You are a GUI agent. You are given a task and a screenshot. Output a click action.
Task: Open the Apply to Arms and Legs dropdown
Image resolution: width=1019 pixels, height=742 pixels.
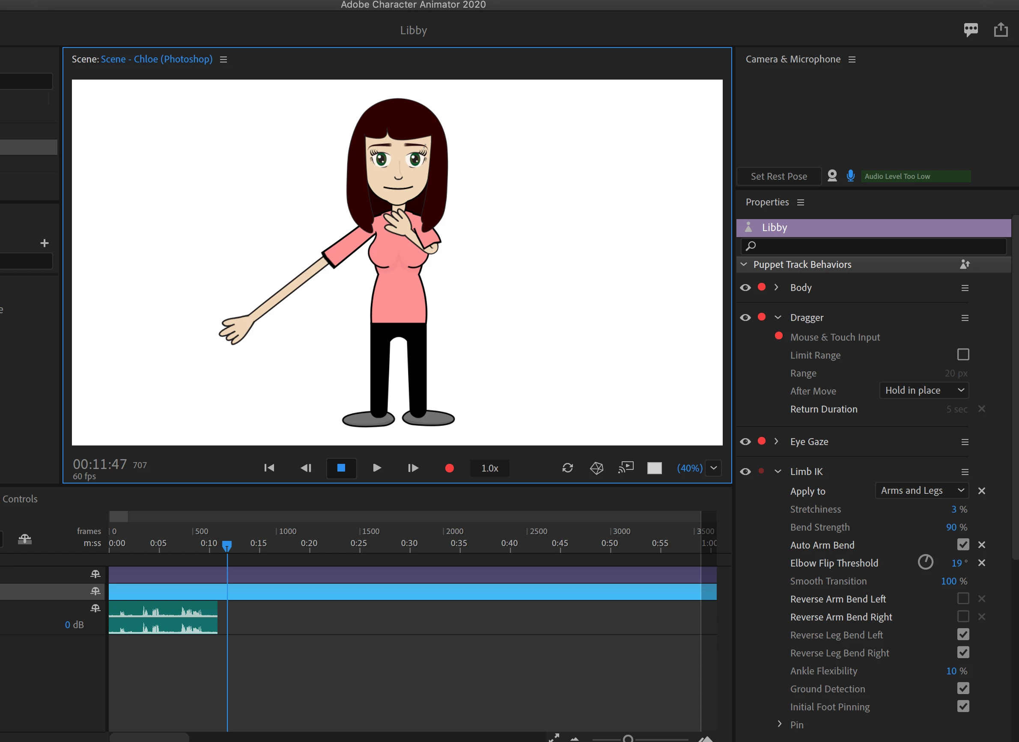tap(922, 490)
